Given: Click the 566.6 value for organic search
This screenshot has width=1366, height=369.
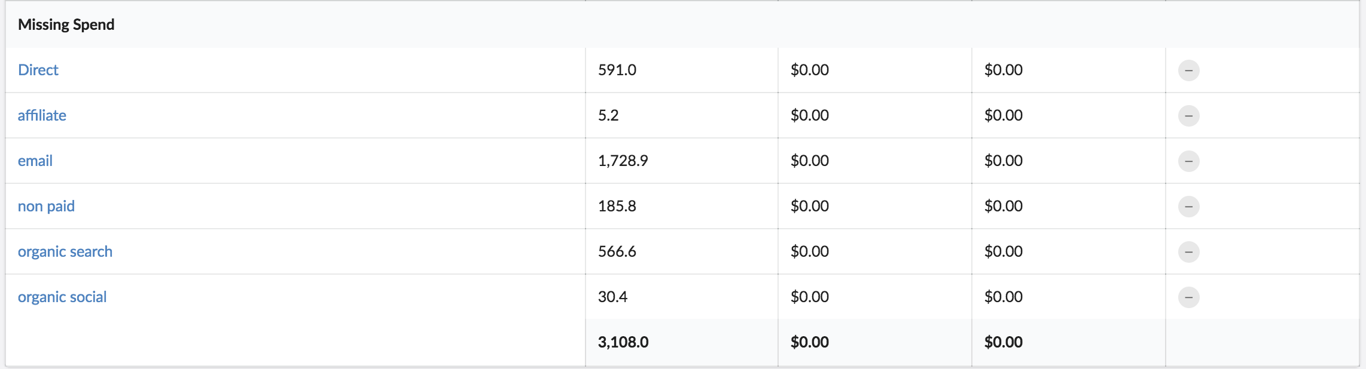Looking at the screenshot, I should click(617, 251).
